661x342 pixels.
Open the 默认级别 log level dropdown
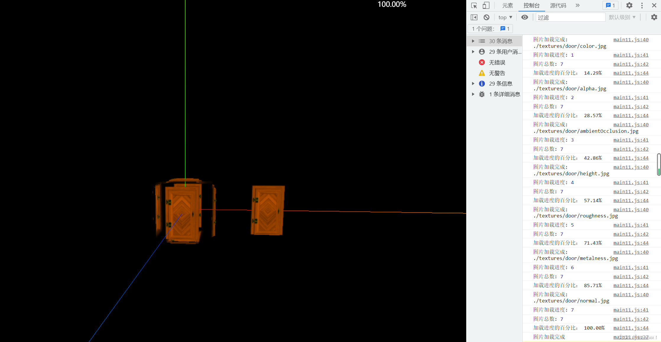(x=622, y=17)
